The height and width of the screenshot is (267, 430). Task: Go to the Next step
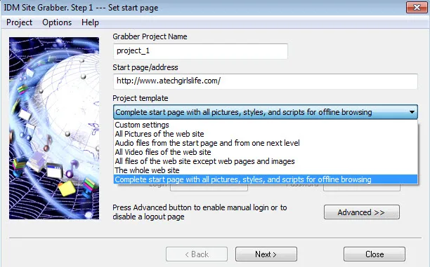(x=266, y=254)
